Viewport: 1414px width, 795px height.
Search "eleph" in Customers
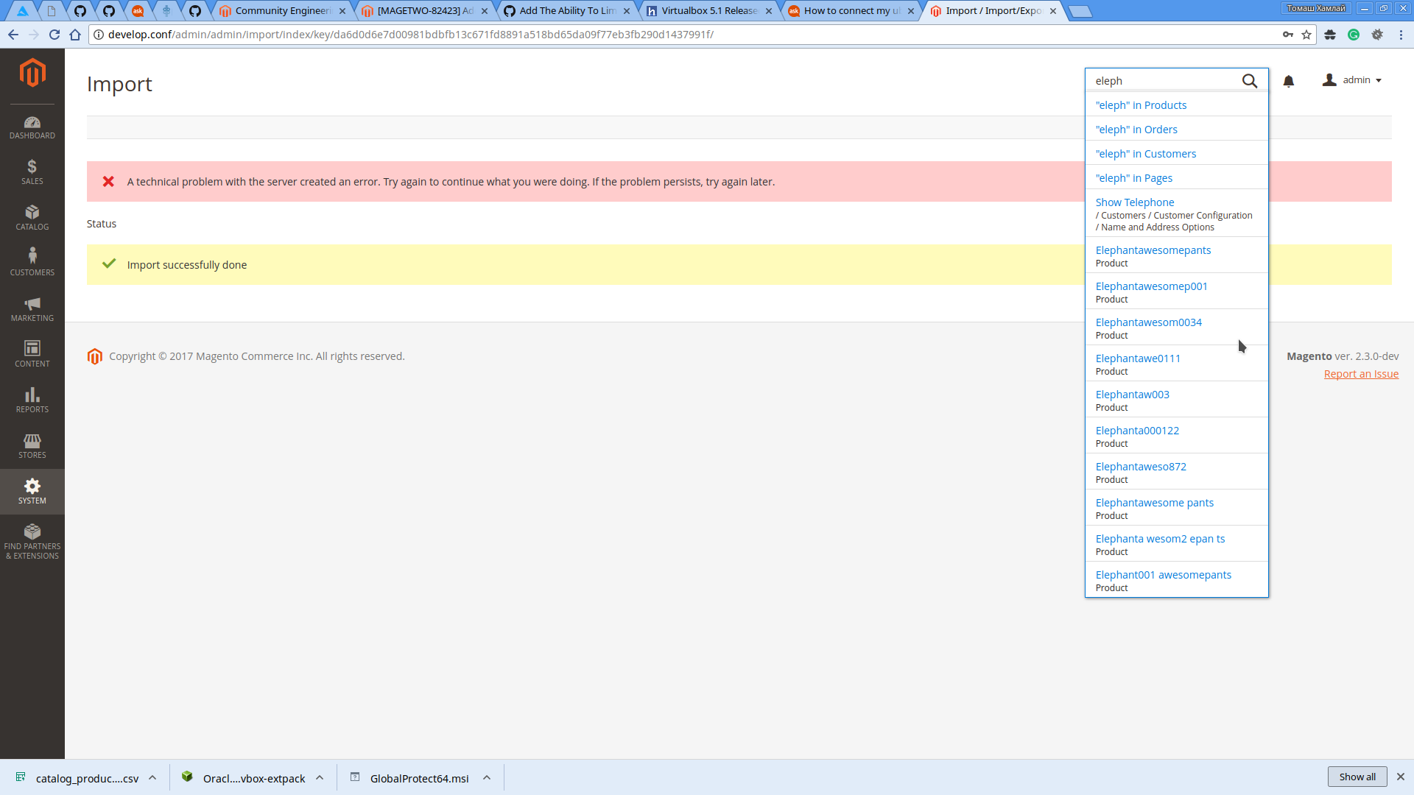tap(1146, 154)
